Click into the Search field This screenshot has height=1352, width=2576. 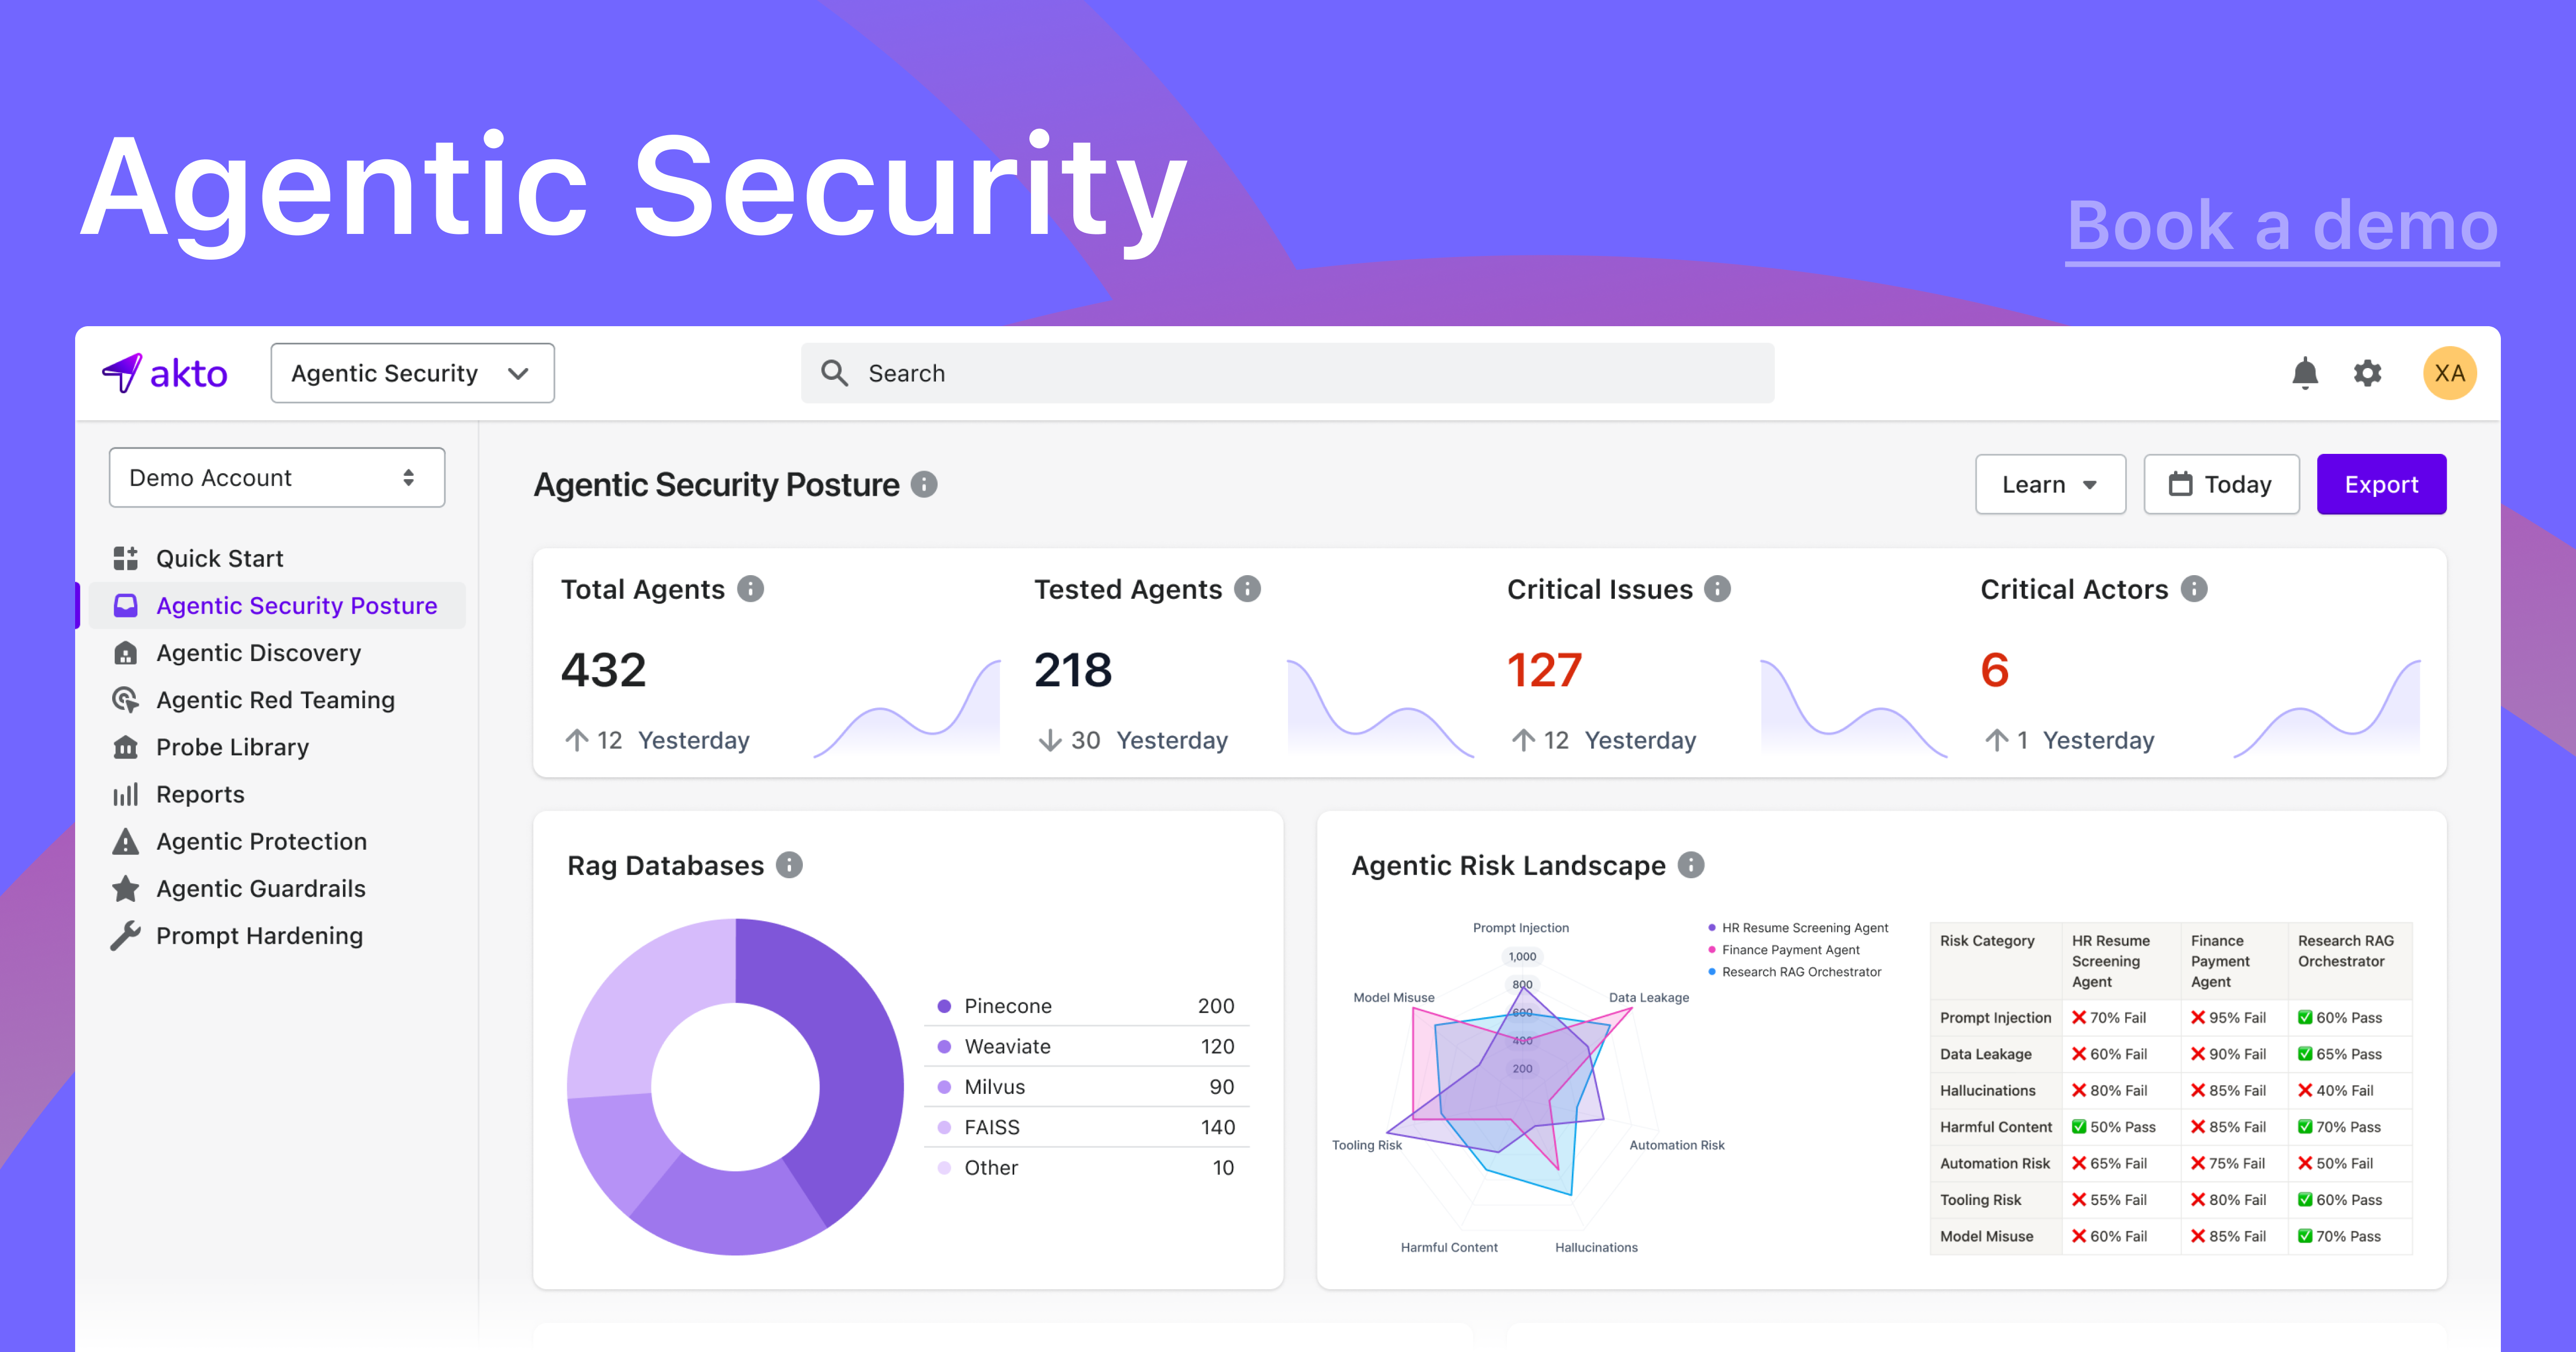[x=1288, y=374]
